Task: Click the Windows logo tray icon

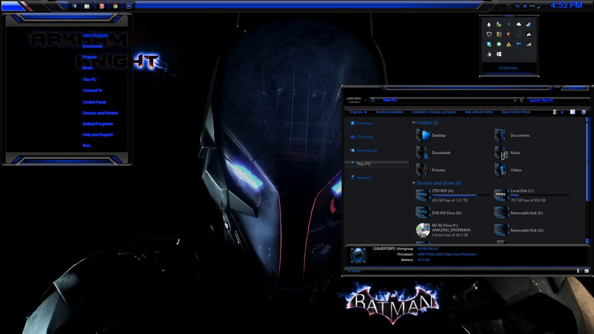Action: coord(499,54)
